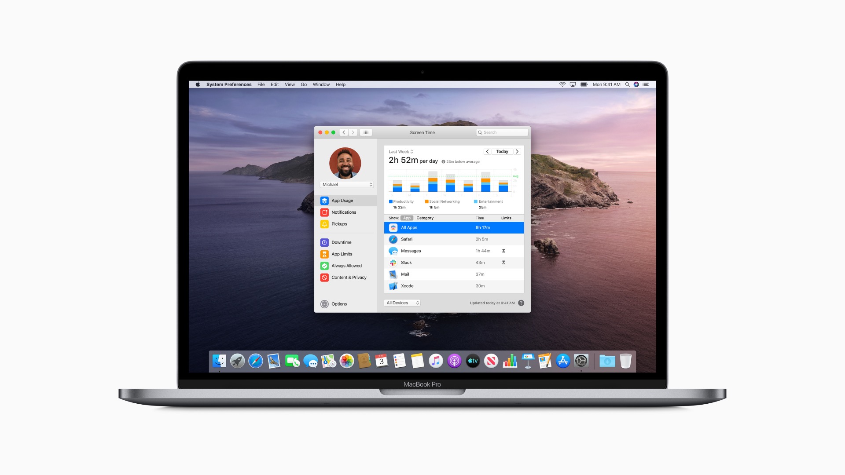
Task: Select Notifications in sidebar
Action: tap(343, 212)
